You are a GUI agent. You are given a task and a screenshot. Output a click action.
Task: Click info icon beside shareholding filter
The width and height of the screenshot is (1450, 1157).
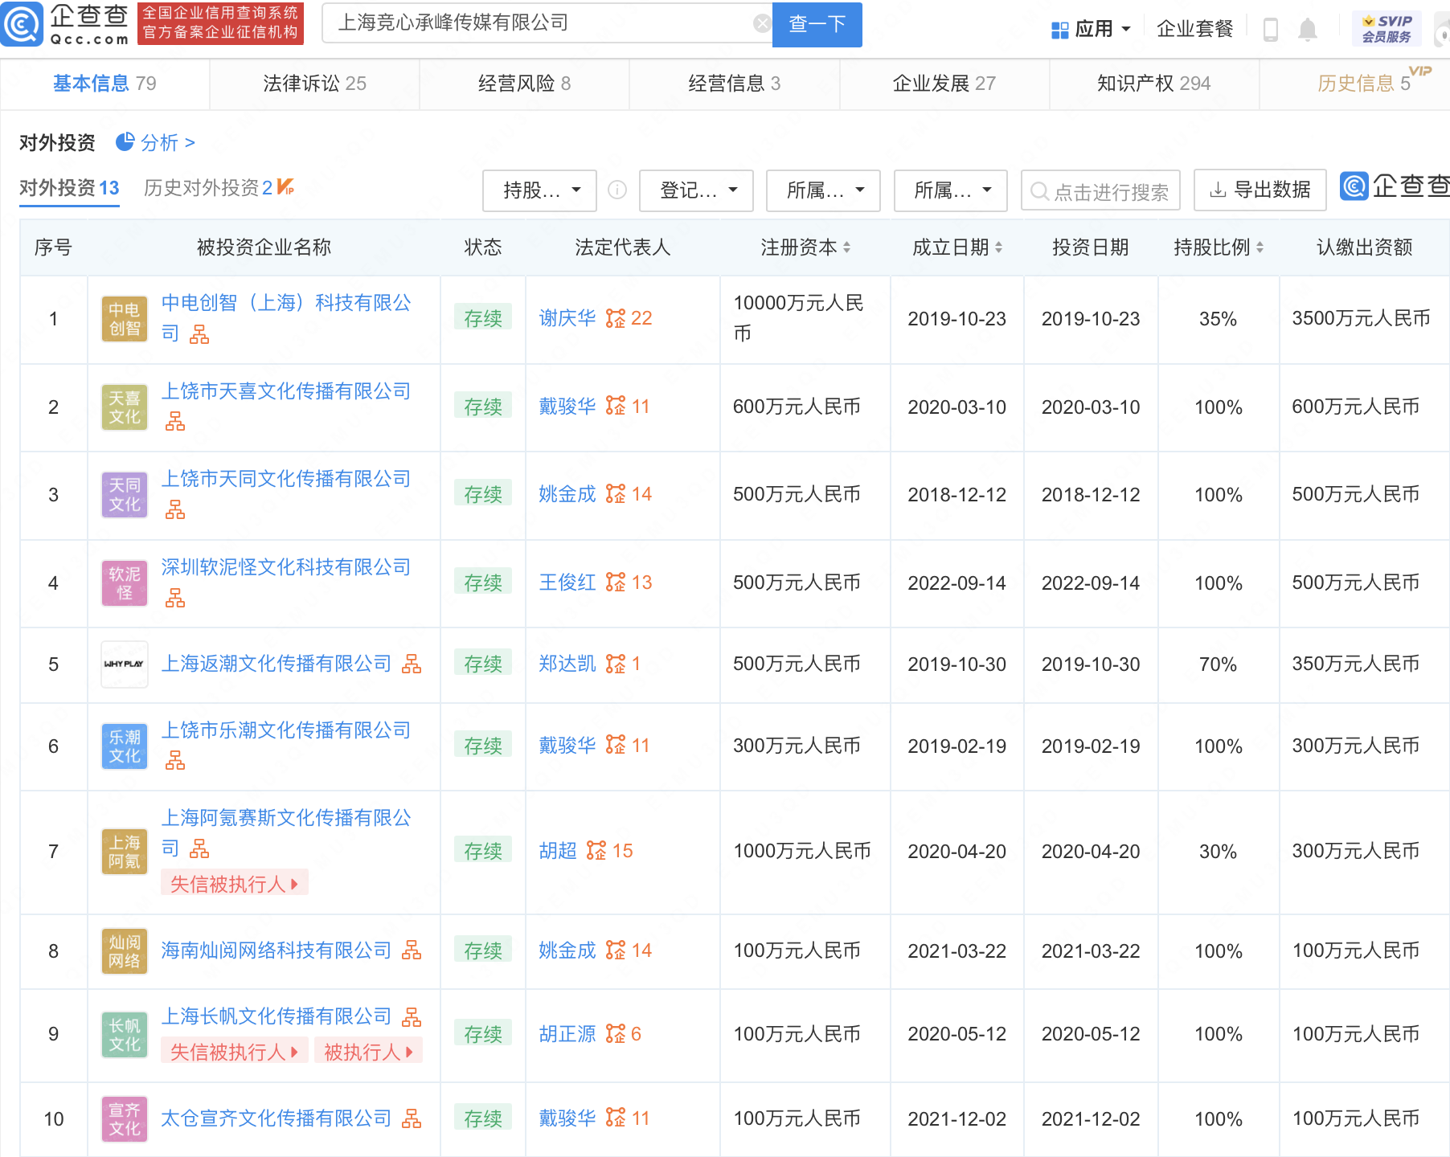click(617, 190)
